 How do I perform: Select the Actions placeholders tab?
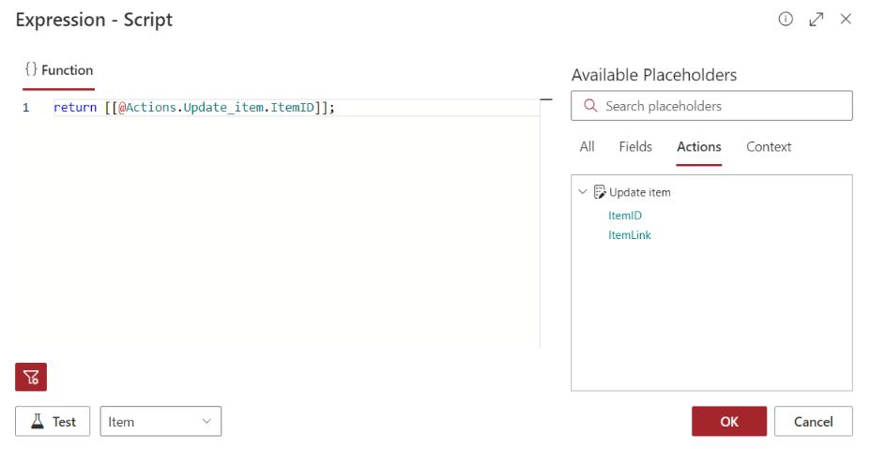coord(698,147)
